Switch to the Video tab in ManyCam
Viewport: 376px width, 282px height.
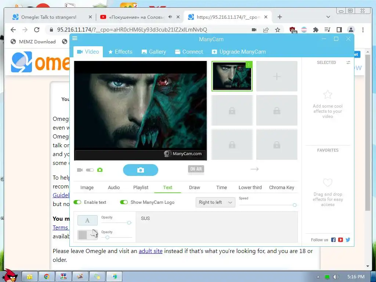88,52
